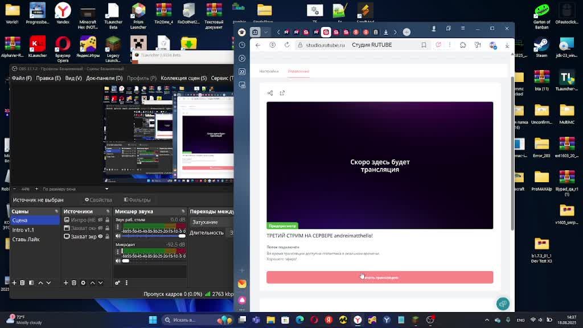Image resolution: width=583 pixels, height=328 pixels.
Task: Mute the desktop audio speaker icon
Action: (118, 236)
